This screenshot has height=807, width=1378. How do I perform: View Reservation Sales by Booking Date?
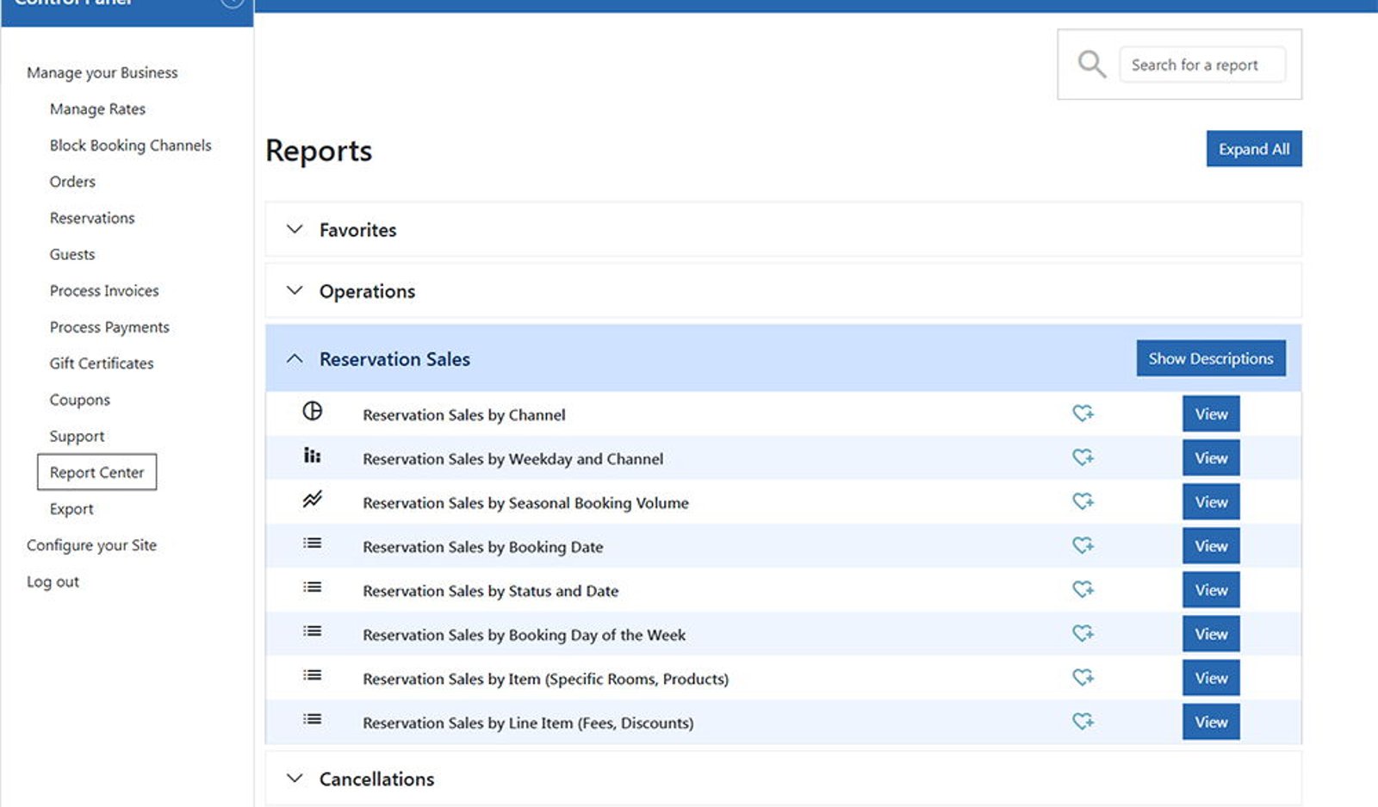(1211, 546)
